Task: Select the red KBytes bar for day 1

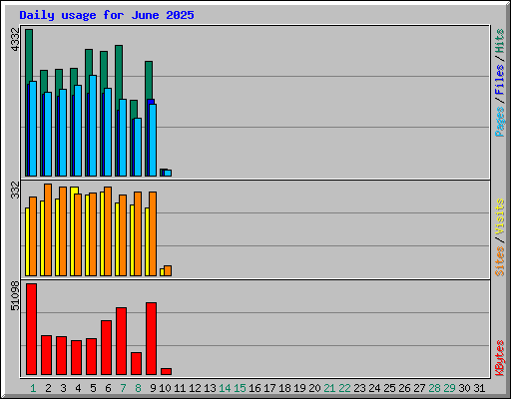Action: [x=32, y=329]
